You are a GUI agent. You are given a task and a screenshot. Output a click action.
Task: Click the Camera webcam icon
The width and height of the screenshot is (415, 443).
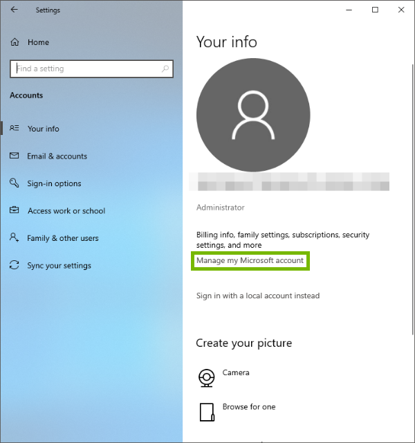(206, 378)
